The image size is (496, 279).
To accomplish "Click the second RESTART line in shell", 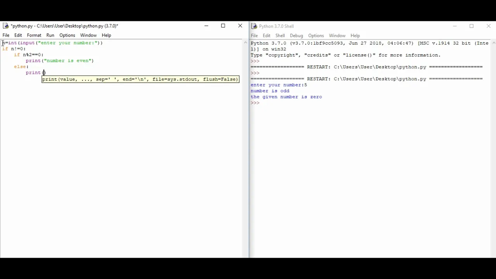I will click(x=367, y=79).
